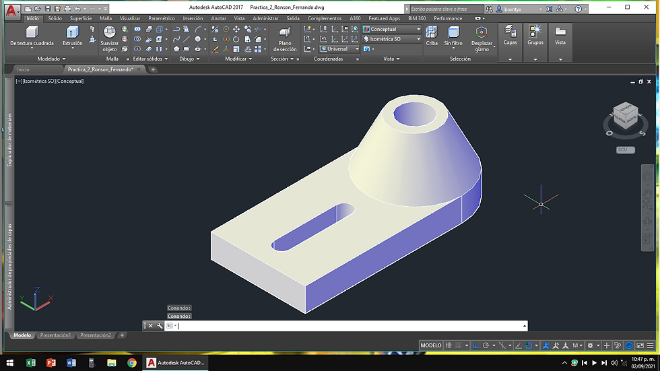Screen dimensions: 660x371
Task: Click the Explorador de materiales side palette
Action: [9, 140]
